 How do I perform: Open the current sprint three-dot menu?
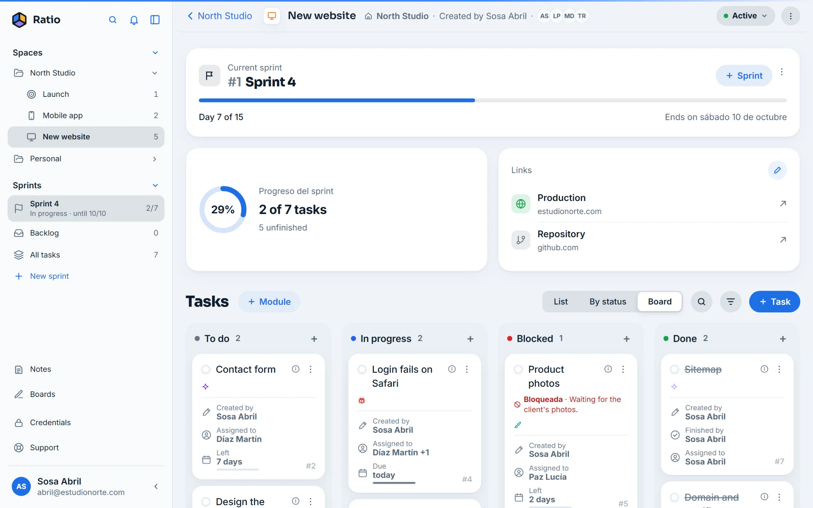coord(782,72)
